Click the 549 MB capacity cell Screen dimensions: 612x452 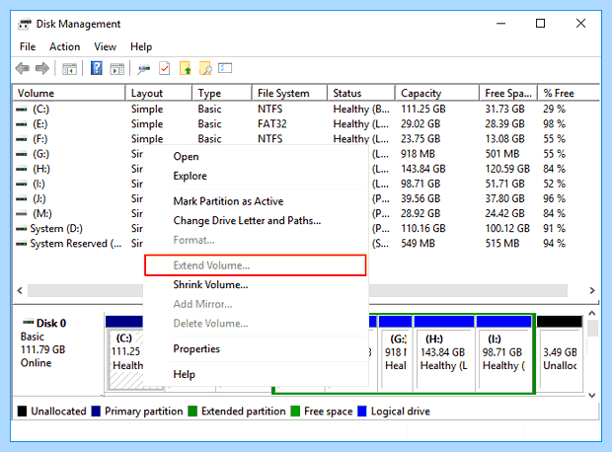point(418,244)
